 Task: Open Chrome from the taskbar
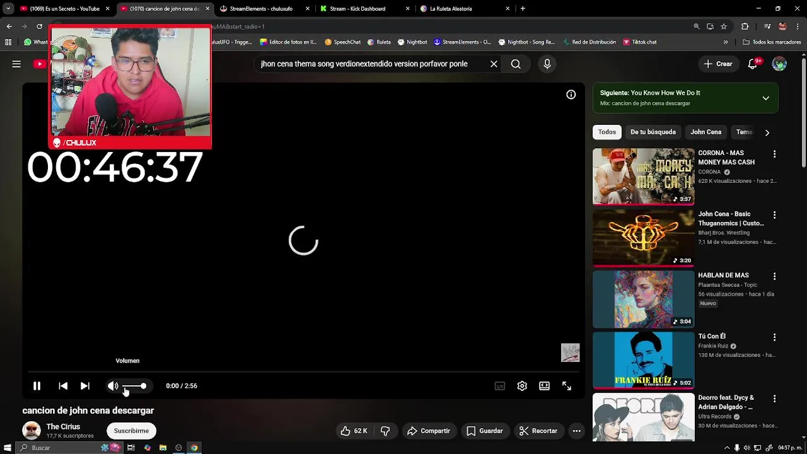click(194, 448)
